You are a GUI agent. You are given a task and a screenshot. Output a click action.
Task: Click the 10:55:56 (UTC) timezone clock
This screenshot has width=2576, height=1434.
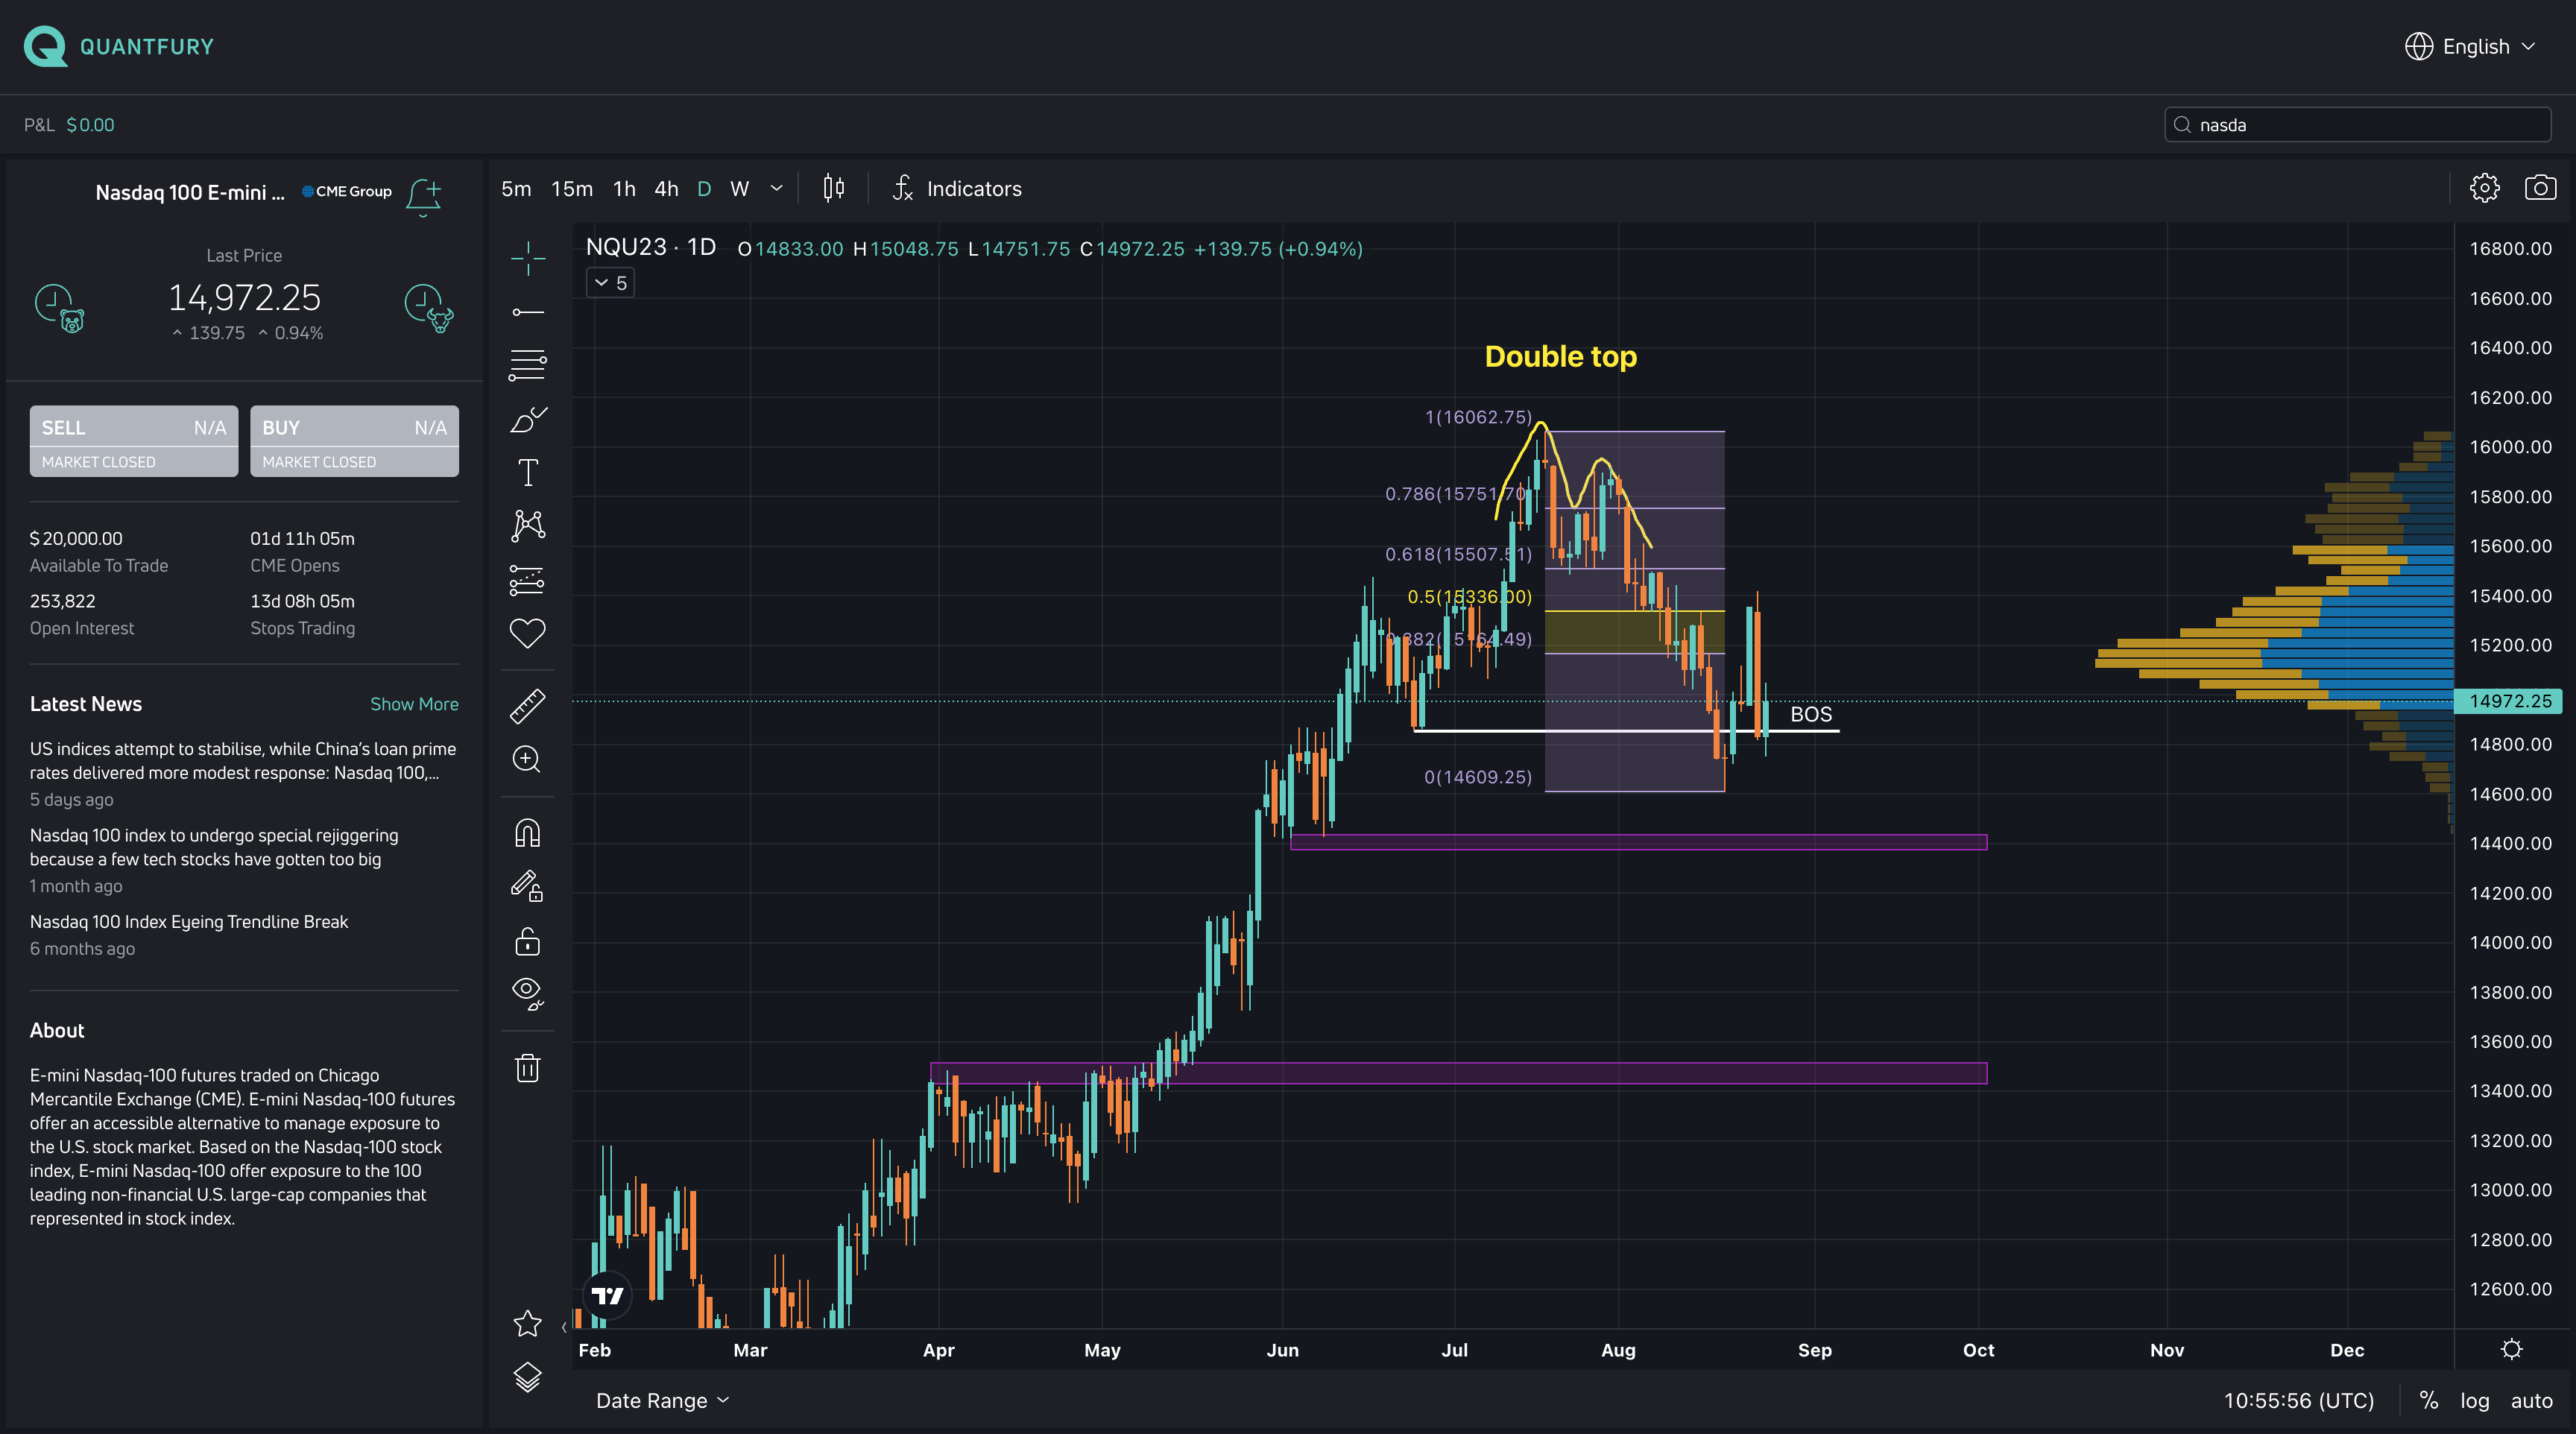(x=2298, y=1400)
